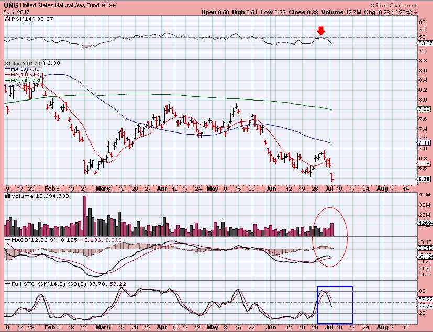
Task: Click 'Jul' on the date axis under price panel
Action: (x=329, y=189)
